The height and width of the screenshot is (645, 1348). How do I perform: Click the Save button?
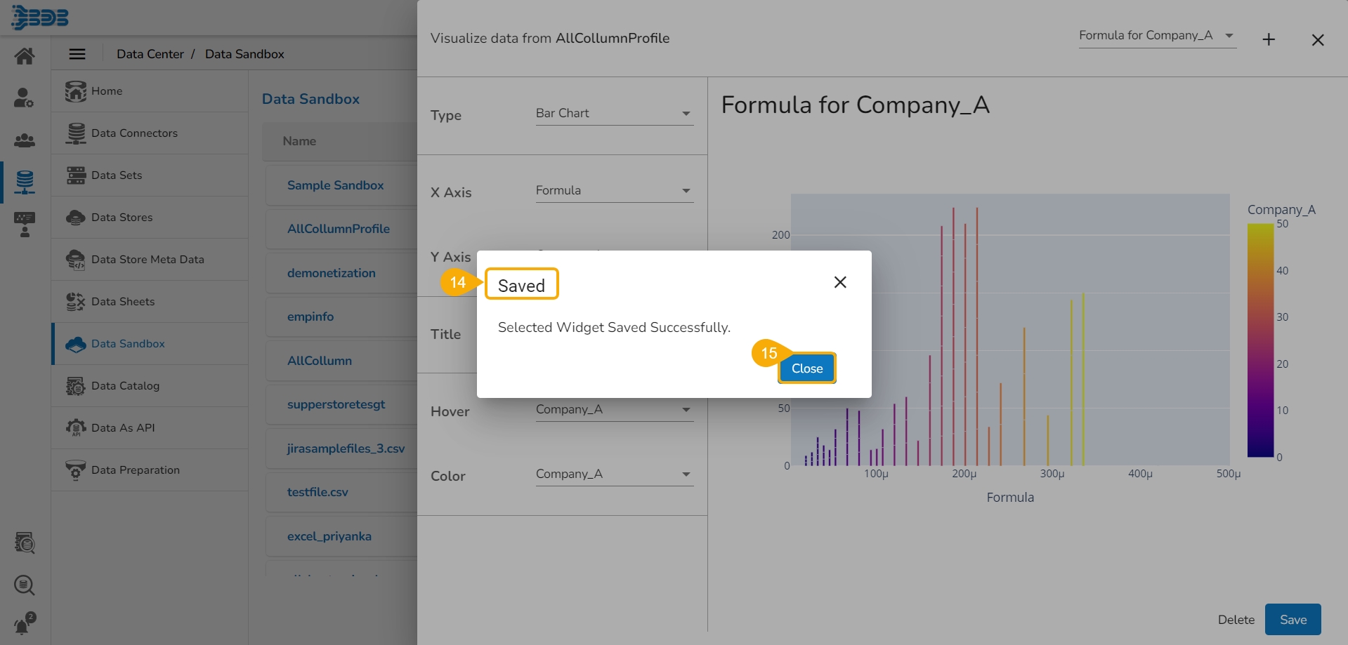pos(1293,620)
